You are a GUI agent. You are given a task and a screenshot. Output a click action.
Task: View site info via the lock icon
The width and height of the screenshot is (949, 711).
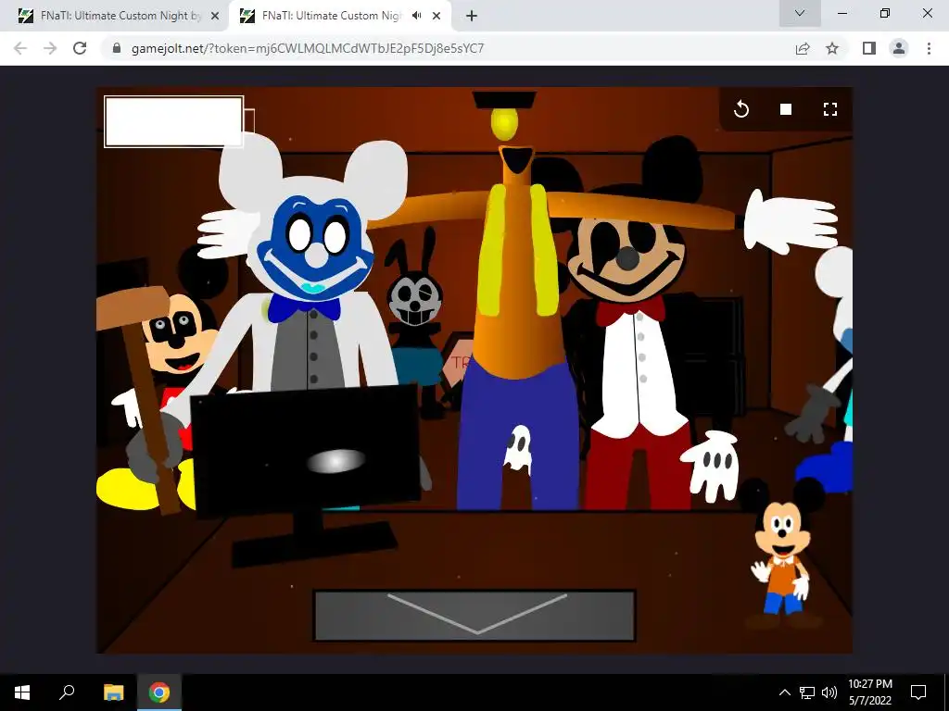pos(117,48)
